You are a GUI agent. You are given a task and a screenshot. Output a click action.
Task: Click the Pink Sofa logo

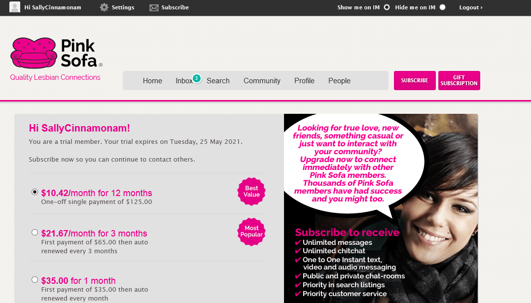pos(56,53)
